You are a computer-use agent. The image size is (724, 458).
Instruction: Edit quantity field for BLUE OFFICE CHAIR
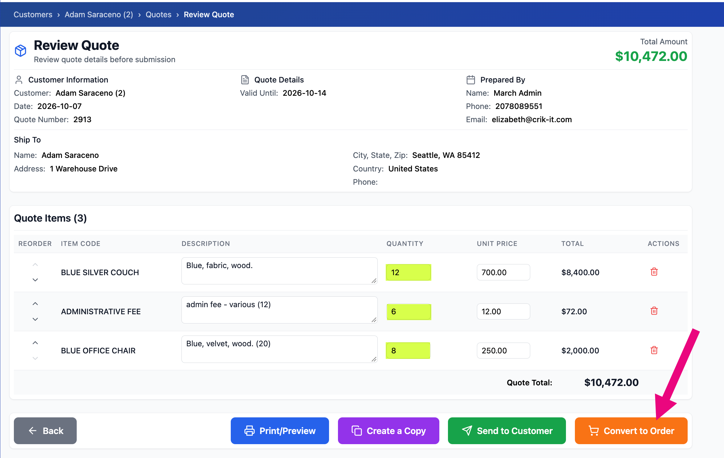click(x=409, y=351)
